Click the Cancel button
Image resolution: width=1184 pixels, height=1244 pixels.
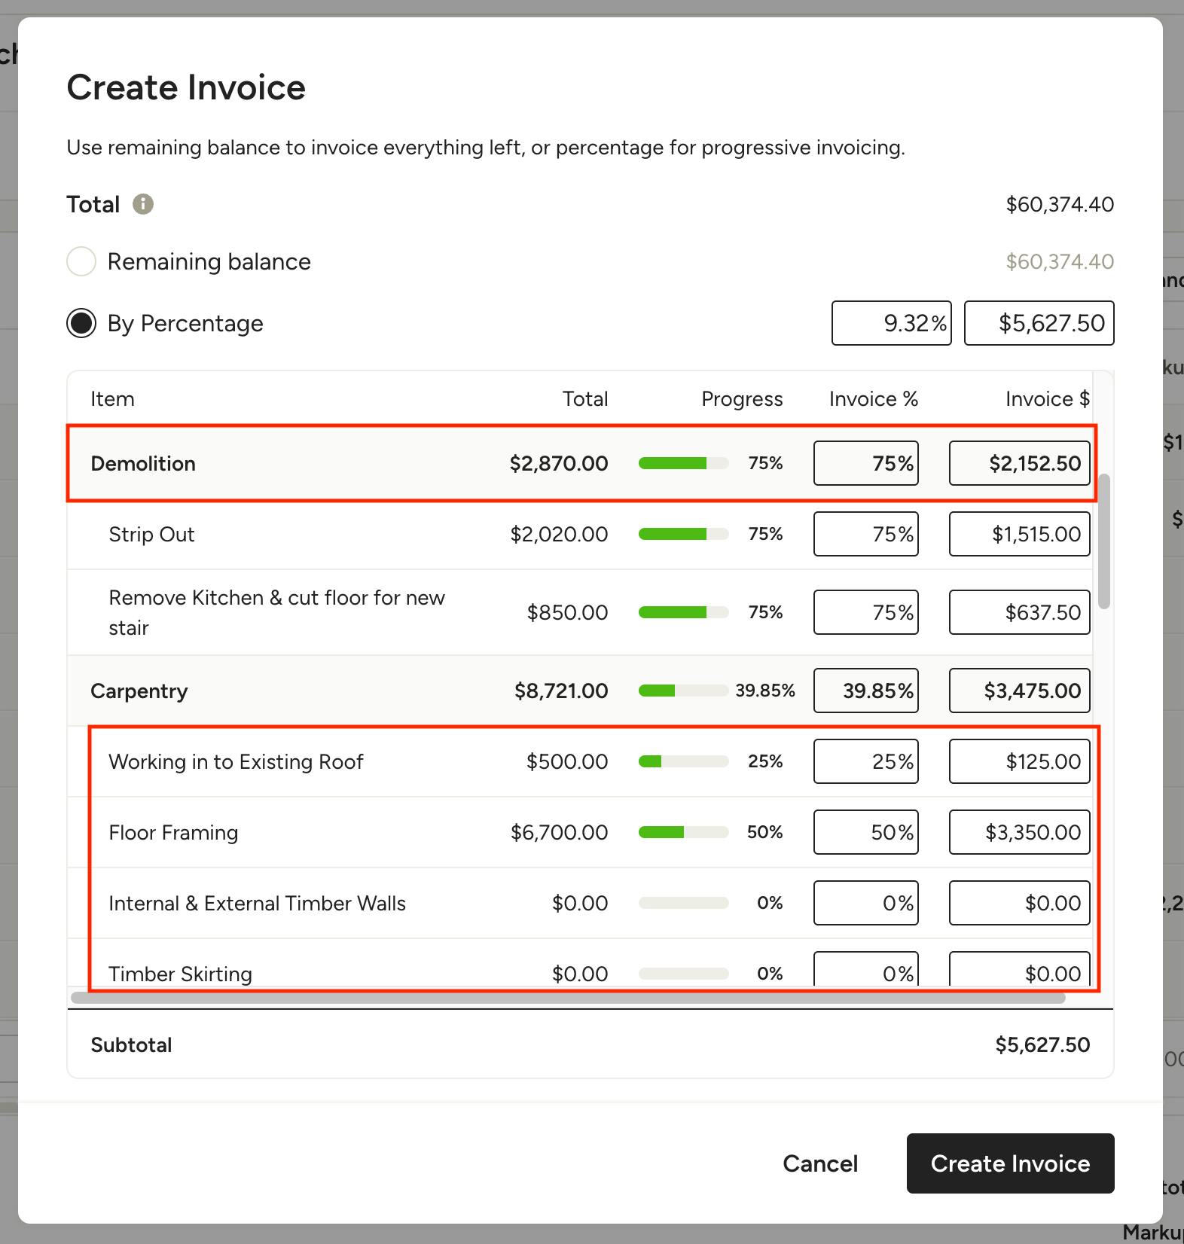pyautogui.click(x=820, y=1163)
